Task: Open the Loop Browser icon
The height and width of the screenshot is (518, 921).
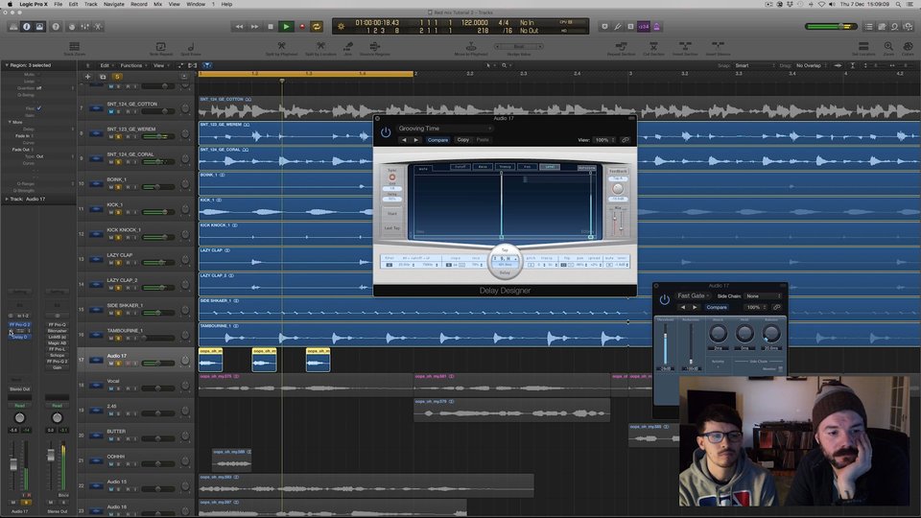Action: [x=894, y=27]
